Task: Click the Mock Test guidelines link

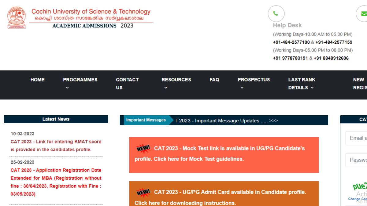Action: pos(190,159)
